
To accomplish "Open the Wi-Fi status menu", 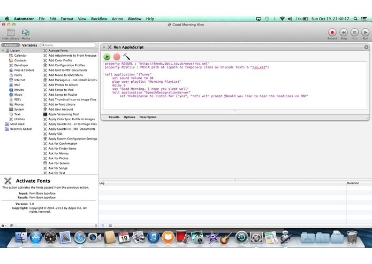I will point(282,19).
